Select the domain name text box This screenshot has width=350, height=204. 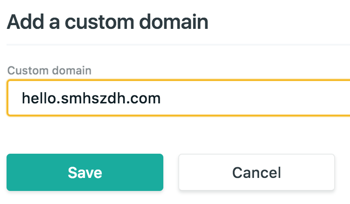[x=177, y=98]
